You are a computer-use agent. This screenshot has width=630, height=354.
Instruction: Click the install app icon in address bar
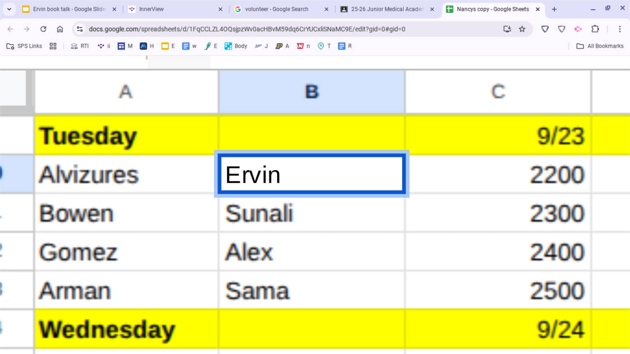click(x=507, y=29)
